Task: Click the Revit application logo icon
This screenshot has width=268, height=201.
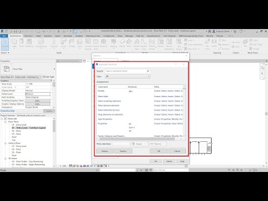Action: point(2,31)
